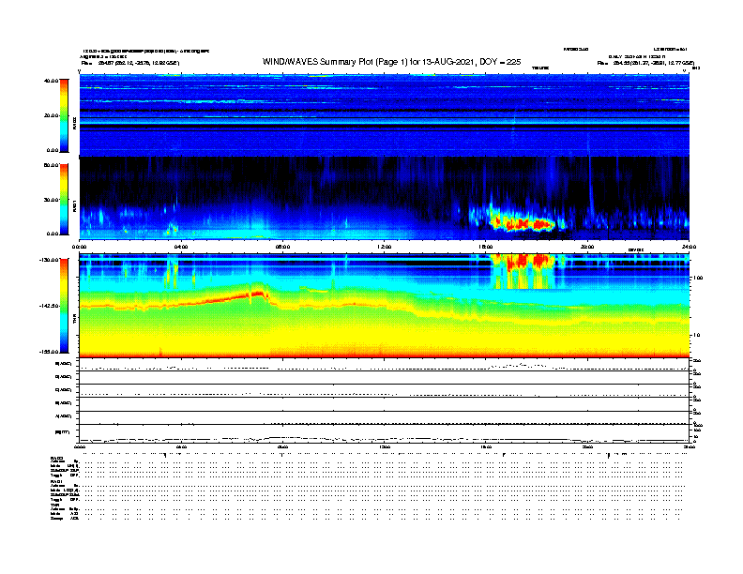Click the -142.50 label on TNR color scale

click(x=50, y=306)
